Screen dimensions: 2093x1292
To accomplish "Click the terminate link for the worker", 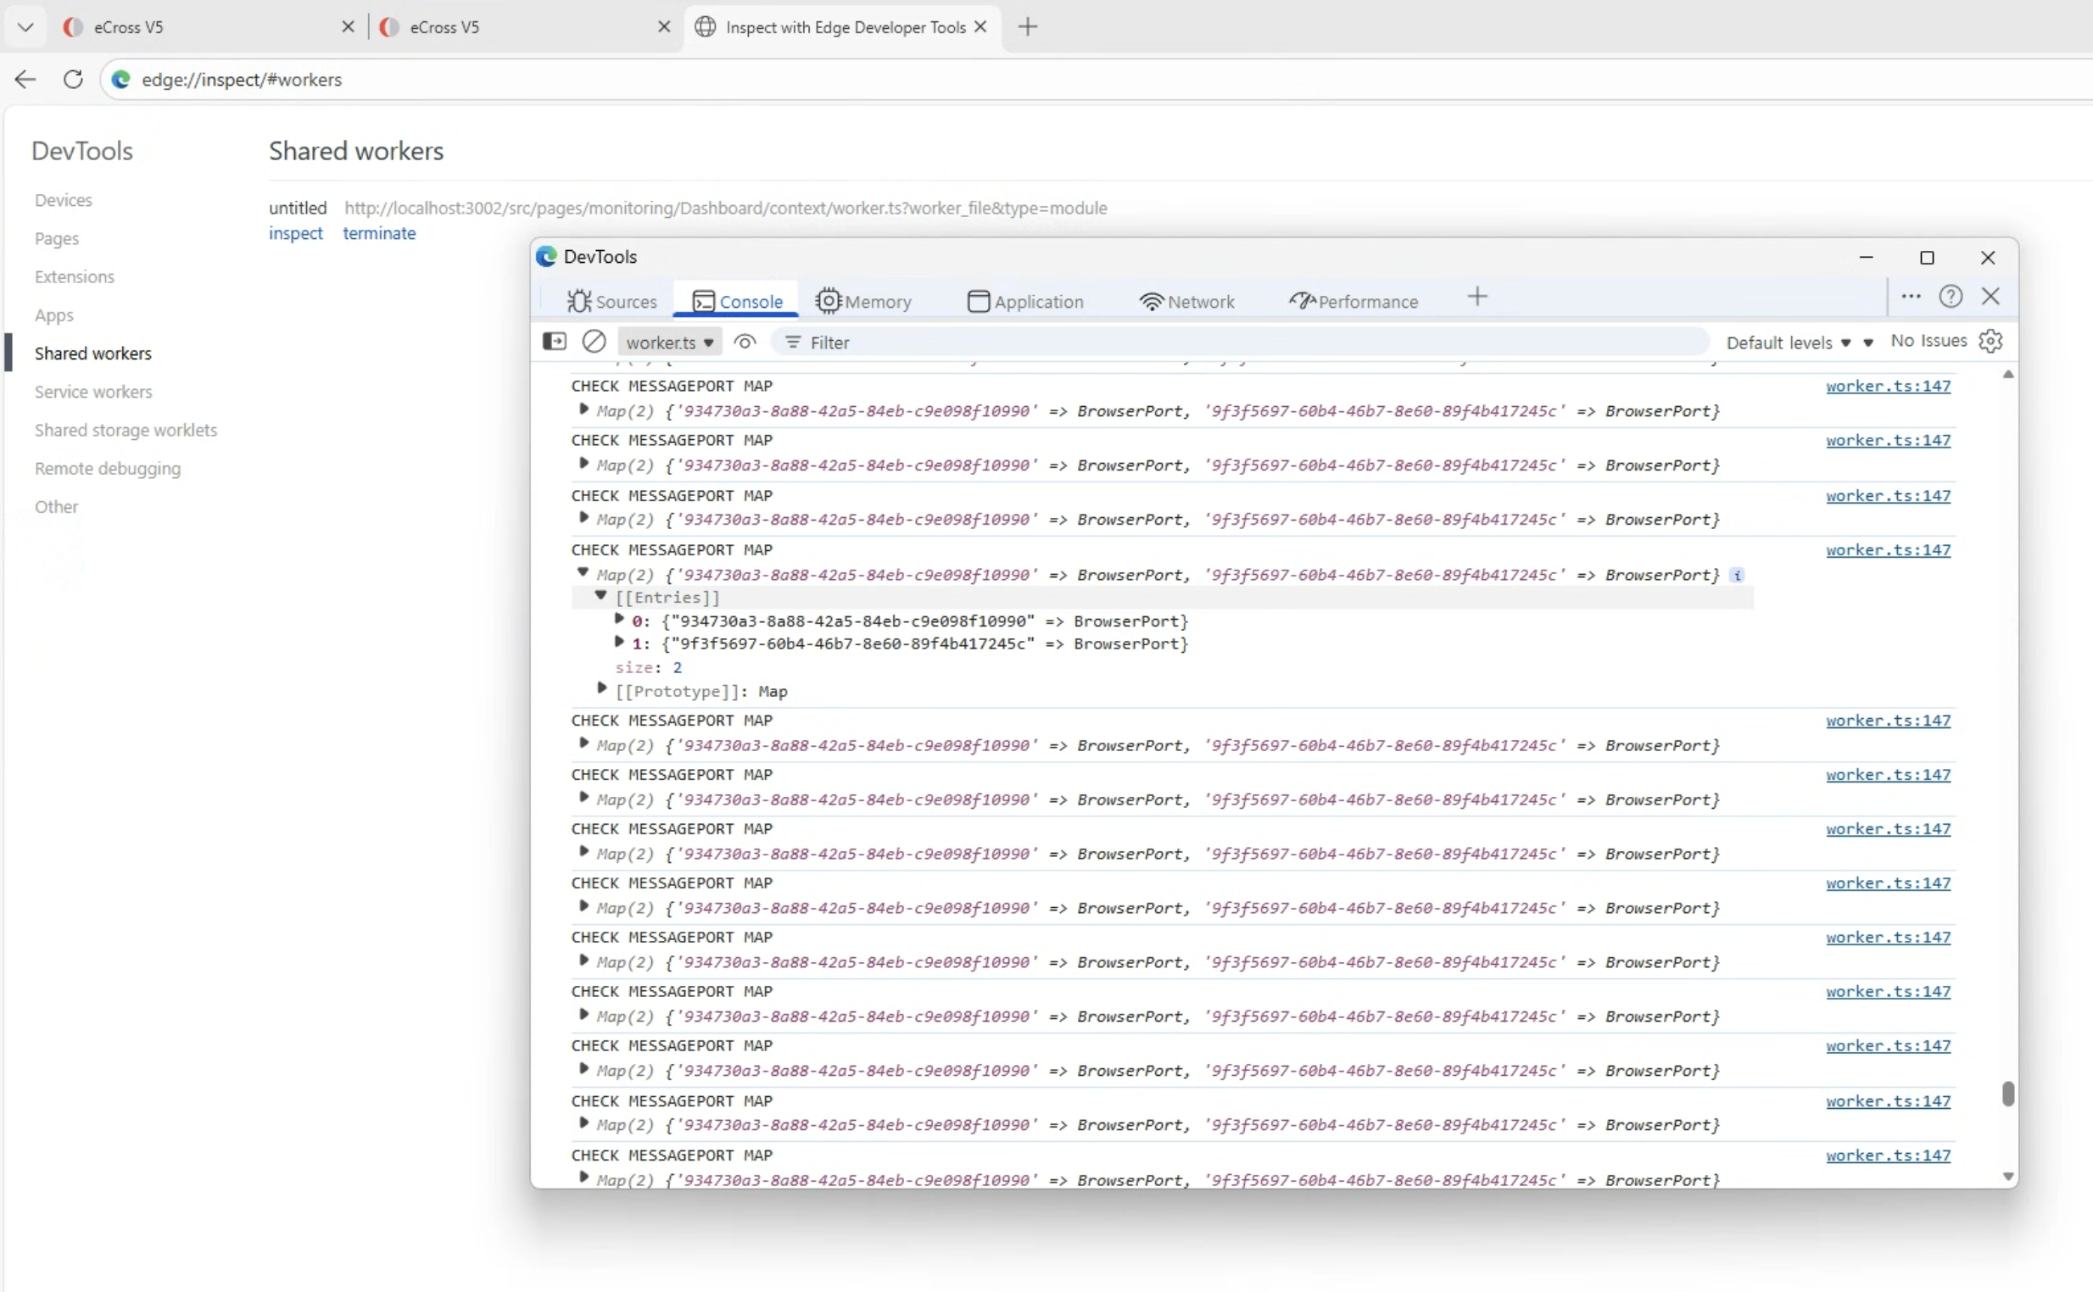I will coord(378,232).
